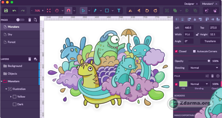Click the Width input field
The image size is (222, 118).
coord(188,34)
